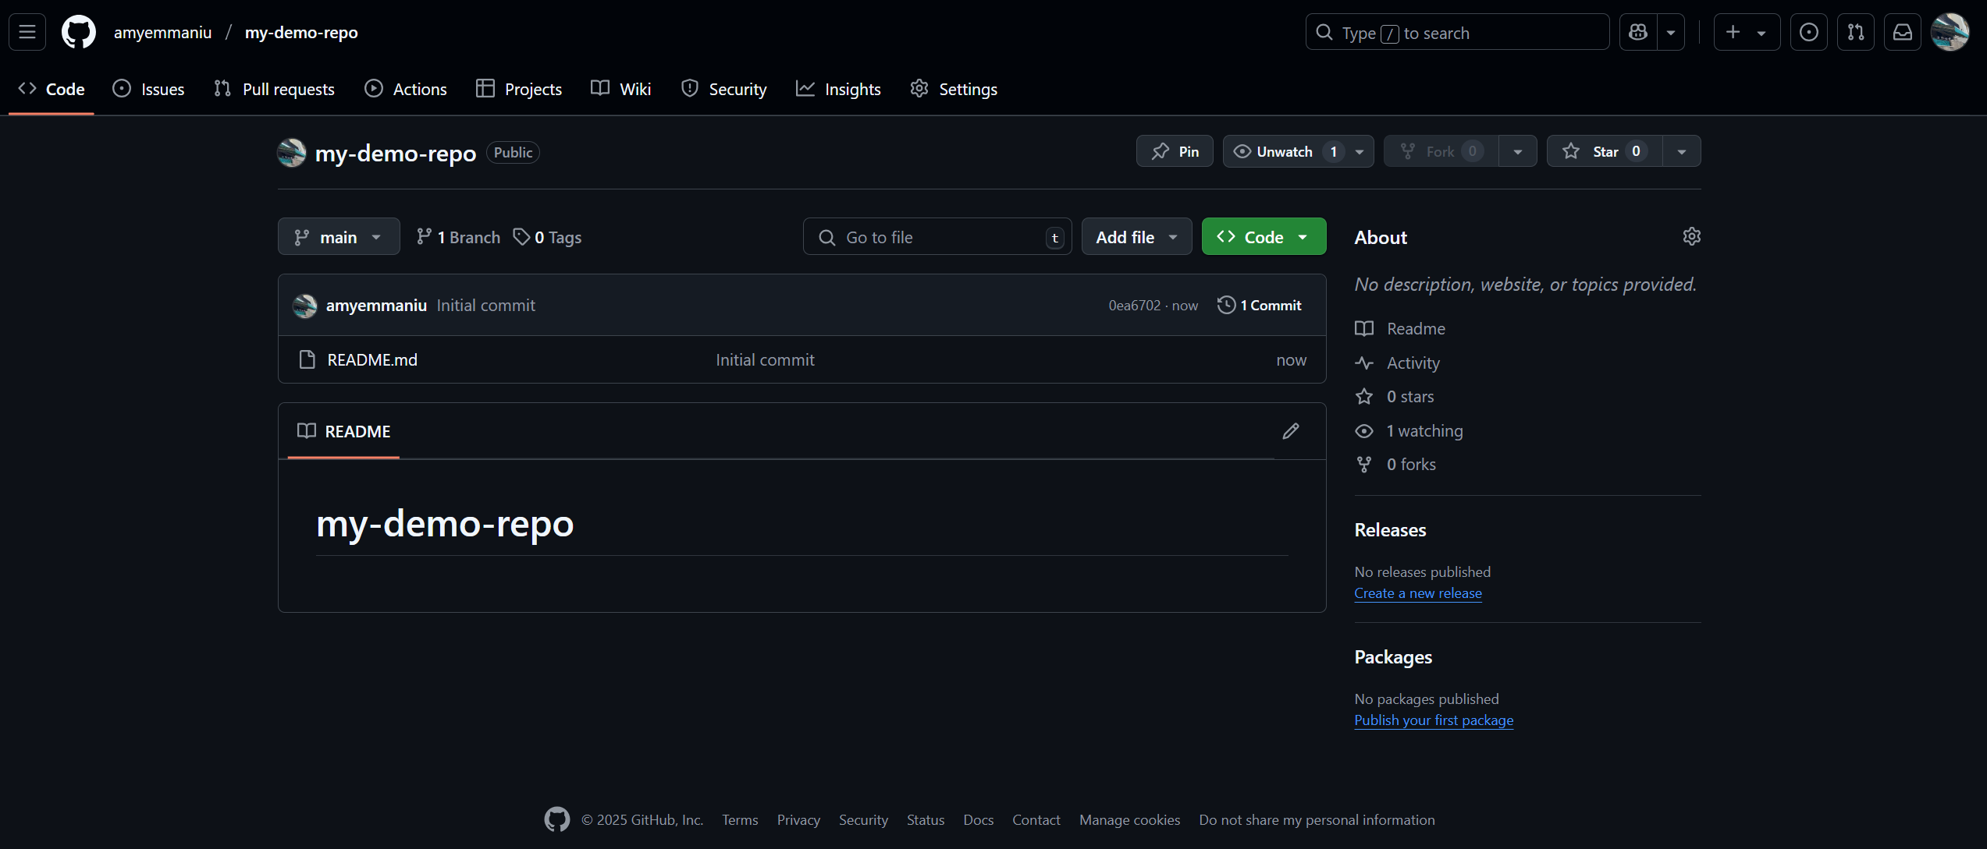Pin the my-demo-repo repository
1987x849 pixels.
pyautogui.click(x=1175, y=151)
